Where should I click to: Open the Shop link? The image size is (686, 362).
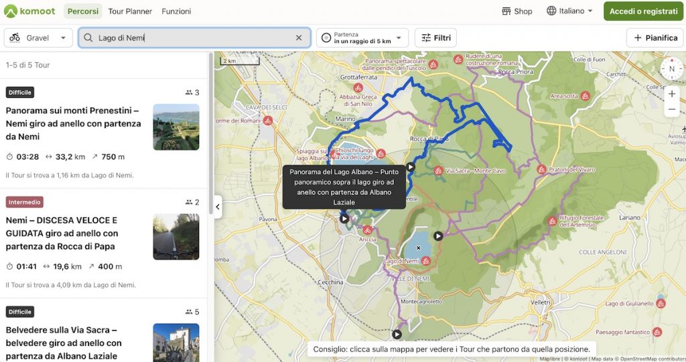(x=517, y=11)
